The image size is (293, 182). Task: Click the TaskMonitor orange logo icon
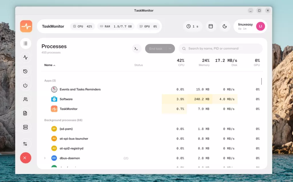coord(26,26)
